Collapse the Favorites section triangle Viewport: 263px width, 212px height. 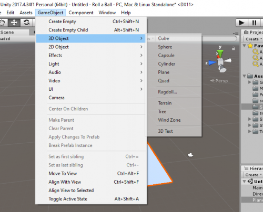[x=244, y=46]
